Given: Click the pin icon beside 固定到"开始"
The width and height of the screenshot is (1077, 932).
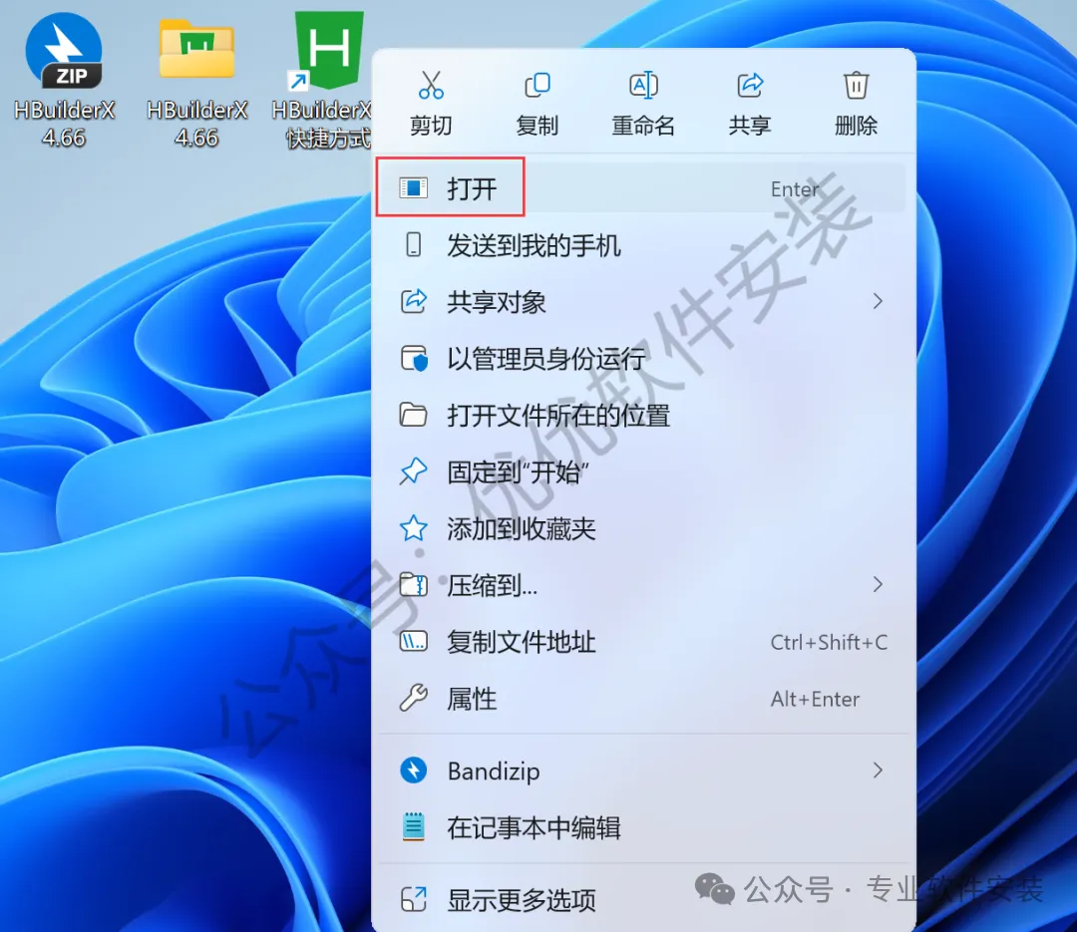Looking at the screenshot, I should pos(414,471).
